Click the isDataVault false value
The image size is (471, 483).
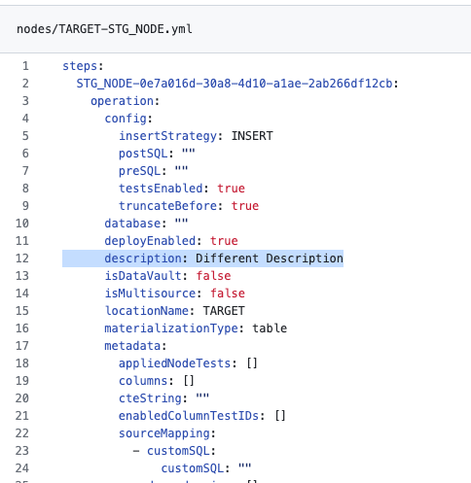pyautogui.click(x=213, y=276)
